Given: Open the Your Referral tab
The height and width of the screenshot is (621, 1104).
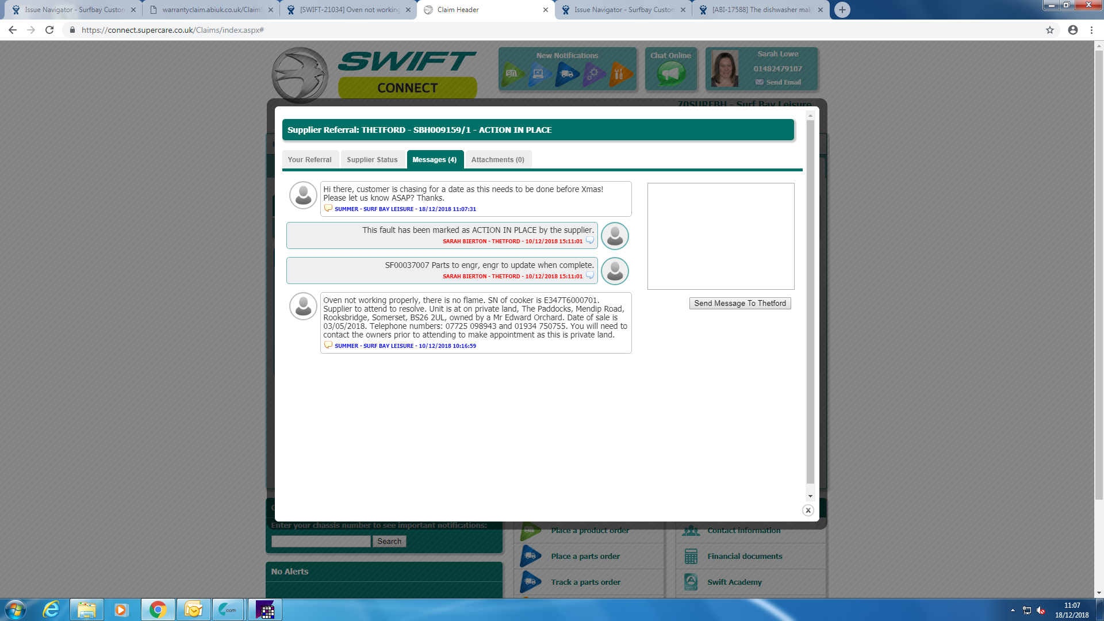Looking at the screenshot, I should coord(309,159).
